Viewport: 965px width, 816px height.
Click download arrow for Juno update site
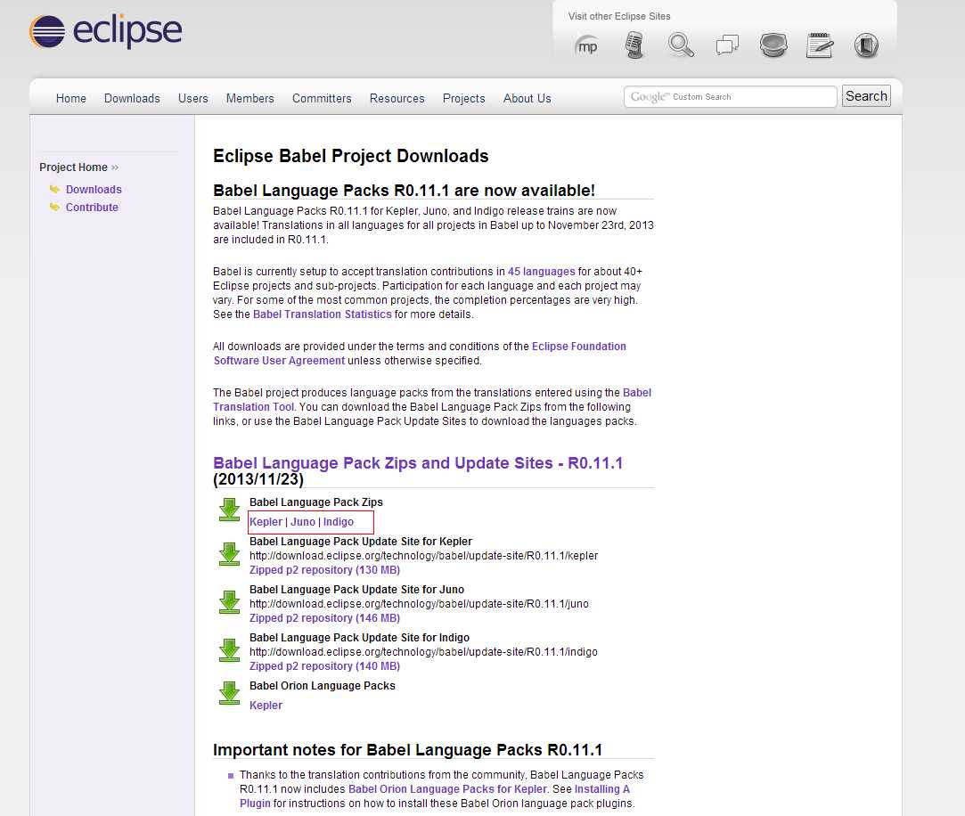coord(230,602)
